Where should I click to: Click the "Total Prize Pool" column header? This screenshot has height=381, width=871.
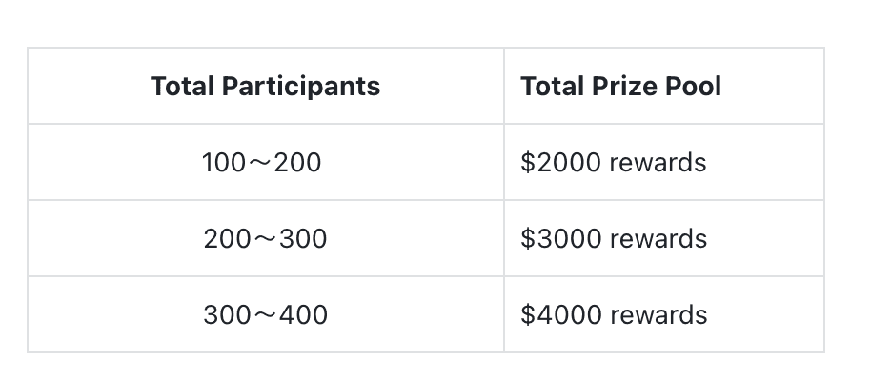pyautogui.click(x=620, y=87)
